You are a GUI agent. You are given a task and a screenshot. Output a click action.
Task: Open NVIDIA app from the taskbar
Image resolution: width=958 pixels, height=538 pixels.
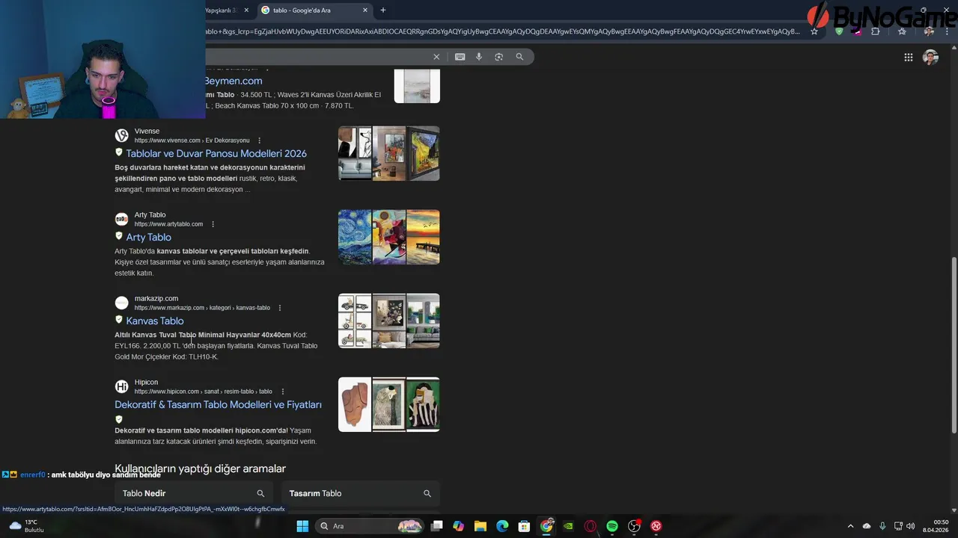point(568,526)
